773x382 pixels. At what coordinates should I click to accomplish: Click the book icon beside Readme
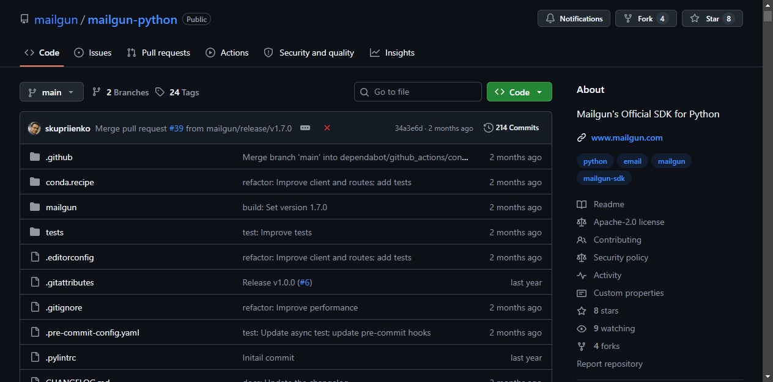(582, 204)
